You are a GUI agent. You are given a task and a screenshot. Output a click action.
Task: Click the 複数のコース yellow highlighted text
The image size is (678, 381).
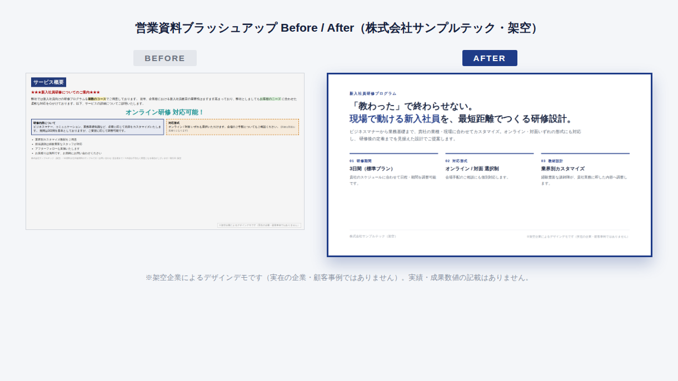(x=97, y=99)
